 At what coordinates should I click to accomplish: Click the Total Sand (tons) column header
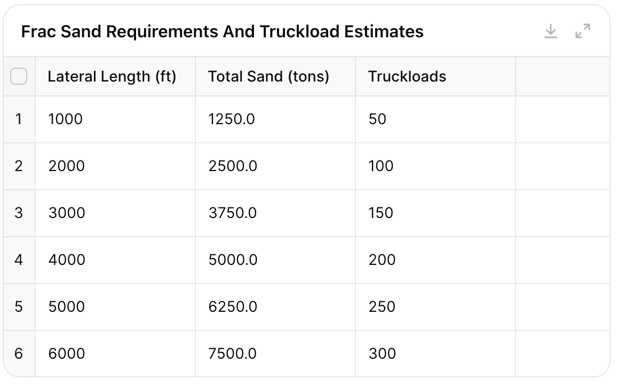[x=268, y=77]
